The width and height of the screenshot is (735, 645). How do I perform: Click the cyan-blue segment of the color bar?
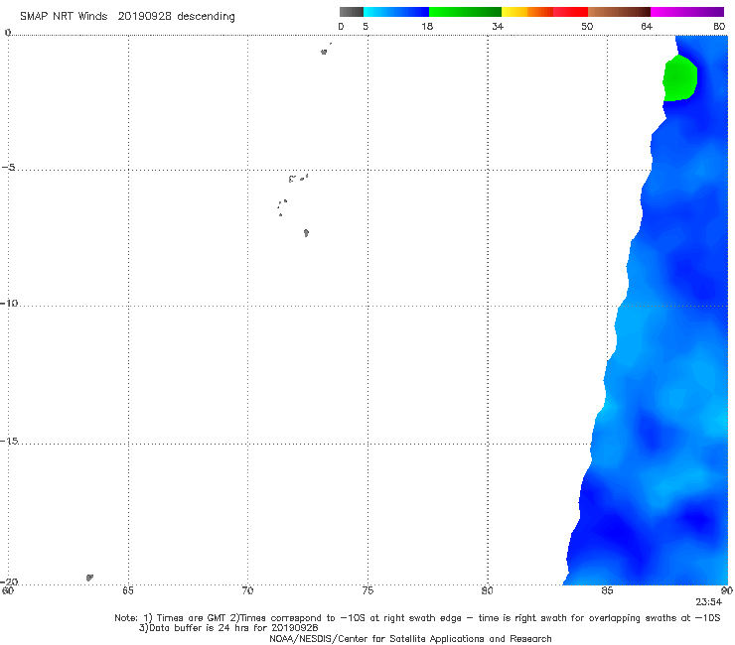pos(396,12)
